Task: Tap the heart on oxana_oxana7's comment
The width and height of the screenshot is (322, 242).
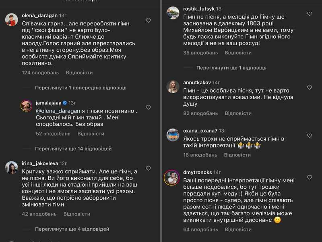Action: [310, 136]
